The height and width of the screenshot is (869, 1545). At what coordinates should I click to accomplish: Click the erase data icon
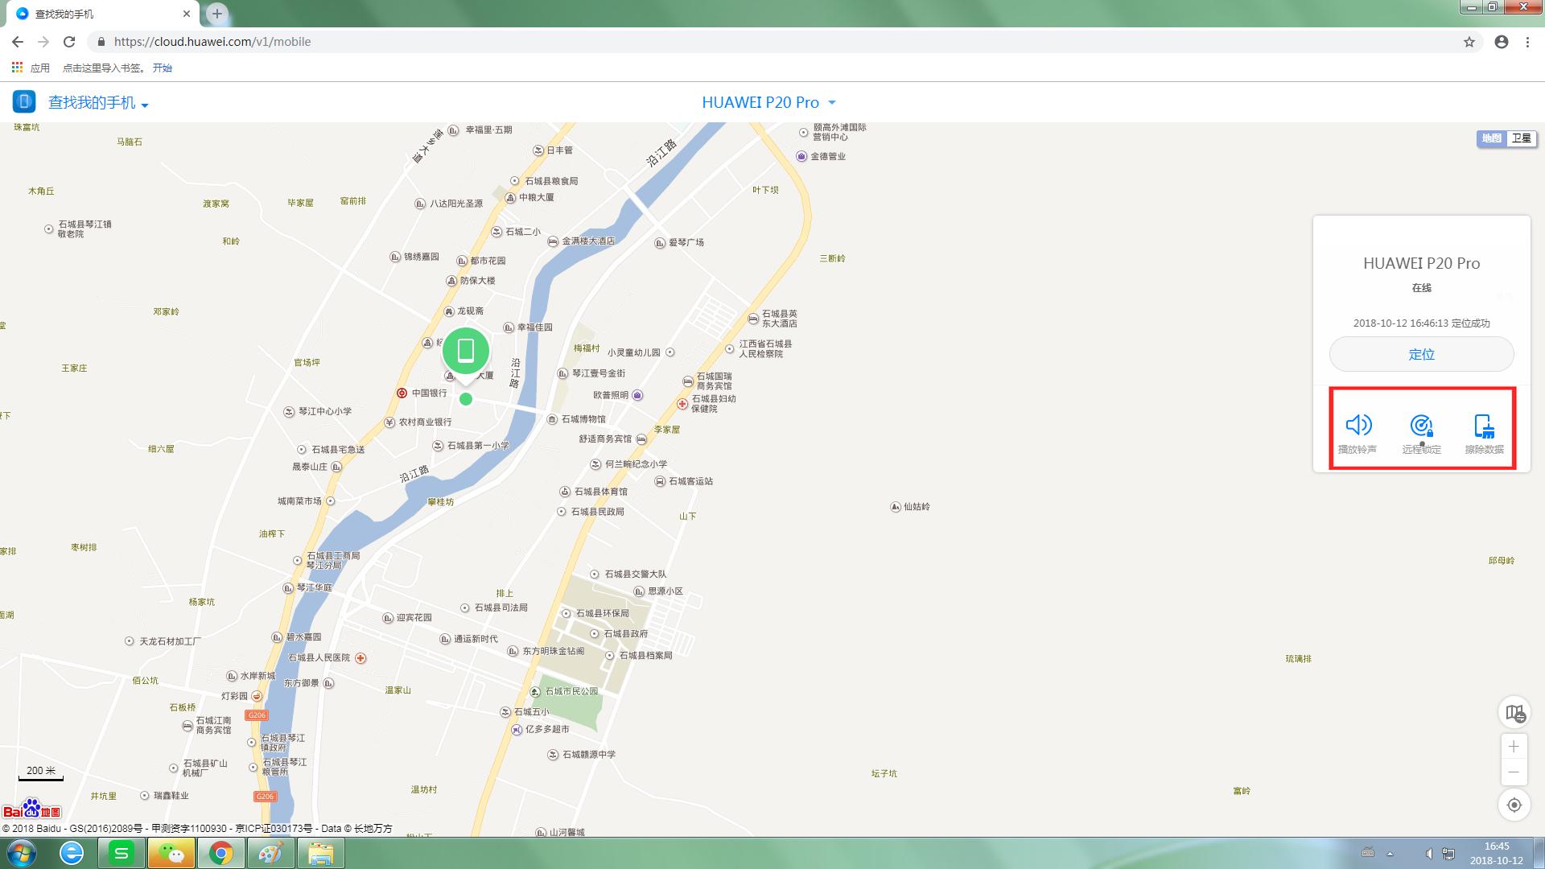[1484, 425]
